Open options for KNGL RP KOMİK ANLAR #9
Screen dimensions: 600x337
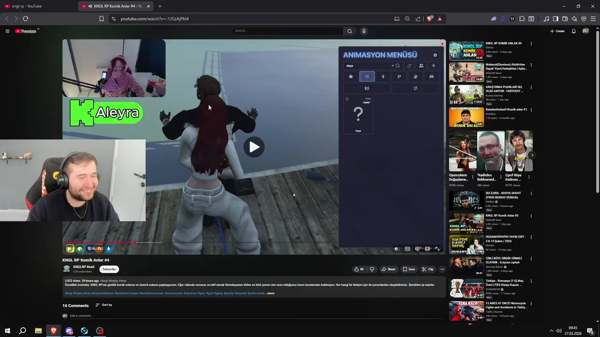tap(531, 44)
